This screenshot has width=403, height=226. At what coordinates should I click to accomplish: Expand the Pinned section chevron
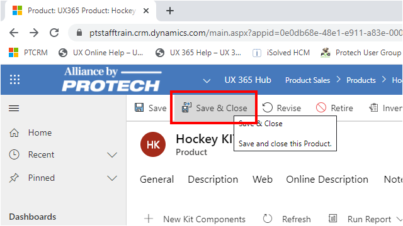point(112,178)
